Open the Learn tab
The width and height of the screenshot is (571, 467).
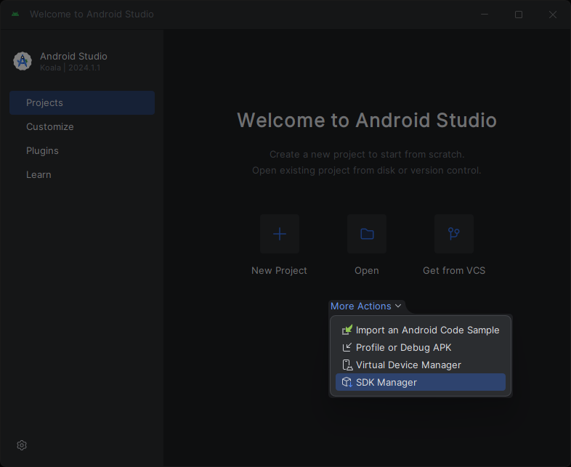coord(82,175)
